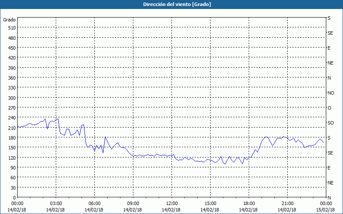Click the 300 y-axis value
Viewport: 343px width, 214px height.
click(x=12, y=98)
